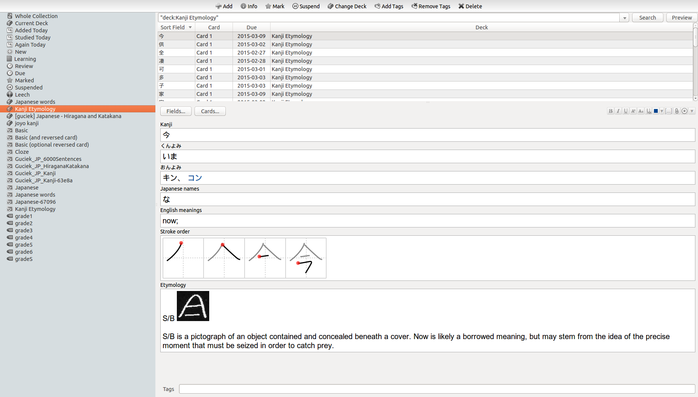The image size is (698, 397).
Task: Select the row for kanji 供
Action: tap(425, 44)
